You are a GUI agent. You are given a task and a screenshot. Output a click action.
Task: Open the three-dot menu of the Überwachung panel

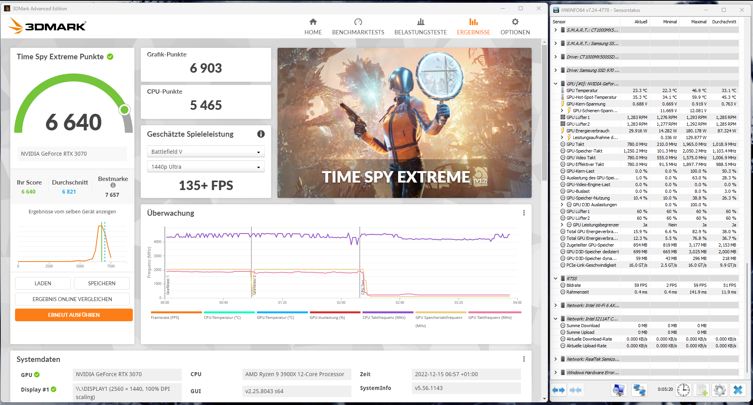pyautogui.click(x=524, y=213)
